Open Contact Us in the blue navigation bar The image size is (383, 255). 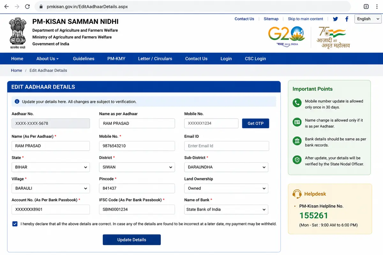pos(196,59)
